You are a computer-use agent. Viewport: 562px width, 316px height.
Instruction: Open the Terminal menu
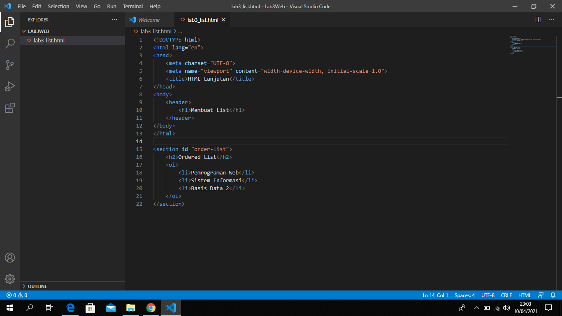133,6
